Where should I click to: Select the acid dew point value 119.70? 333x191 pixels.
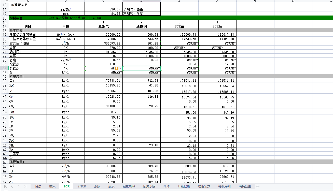point(217,64)
